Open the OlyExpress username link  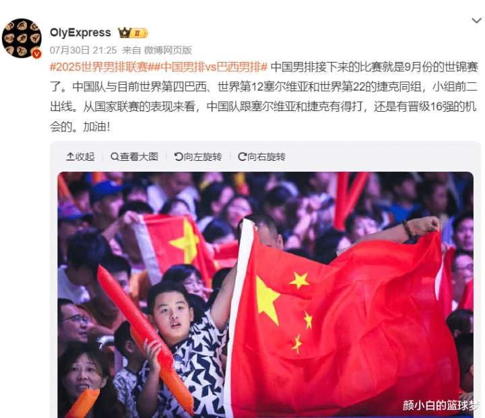click(80, 32)
